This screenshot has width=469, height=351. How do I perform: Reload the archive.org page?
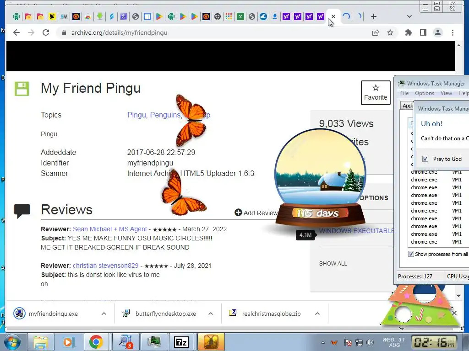point(46,32)
